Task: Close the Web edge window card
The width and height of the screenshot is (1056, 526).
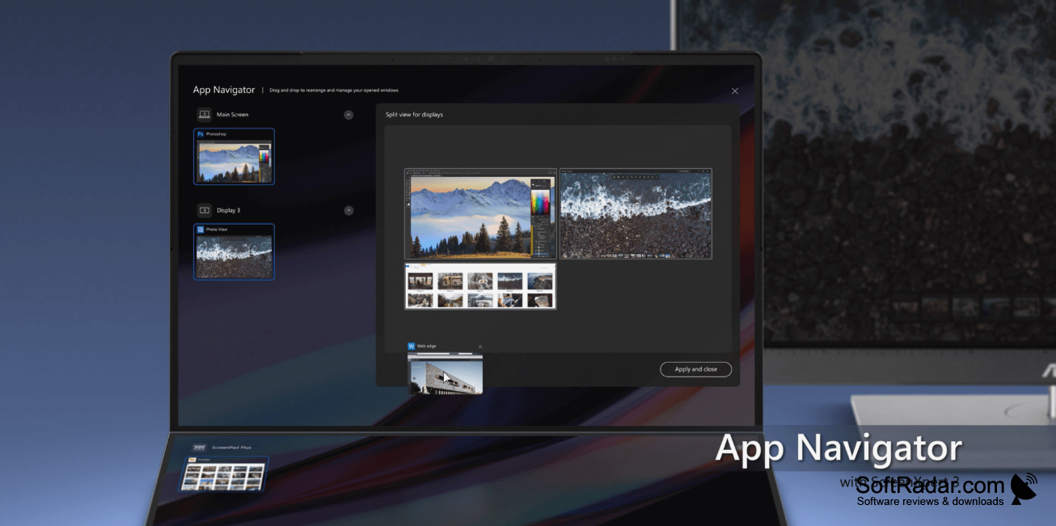Action: click(x=480, y=347)
